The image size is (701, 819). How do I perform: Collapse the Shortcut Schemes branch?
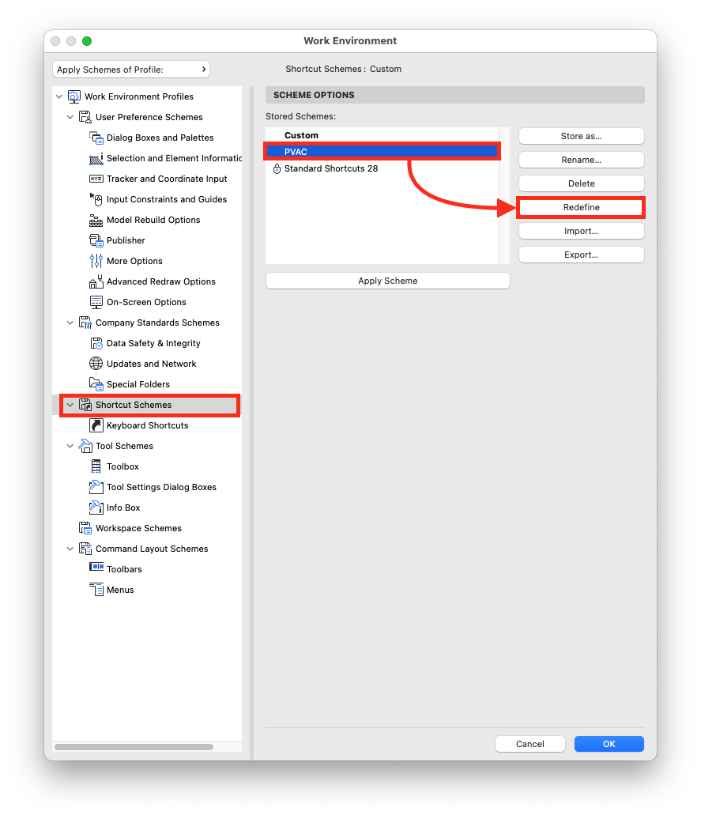(x=70, y=405)
